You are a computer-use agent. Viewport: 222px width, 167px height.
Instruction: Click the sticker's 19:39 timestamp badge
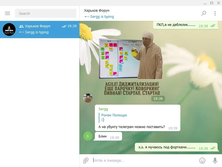point(158,99)
